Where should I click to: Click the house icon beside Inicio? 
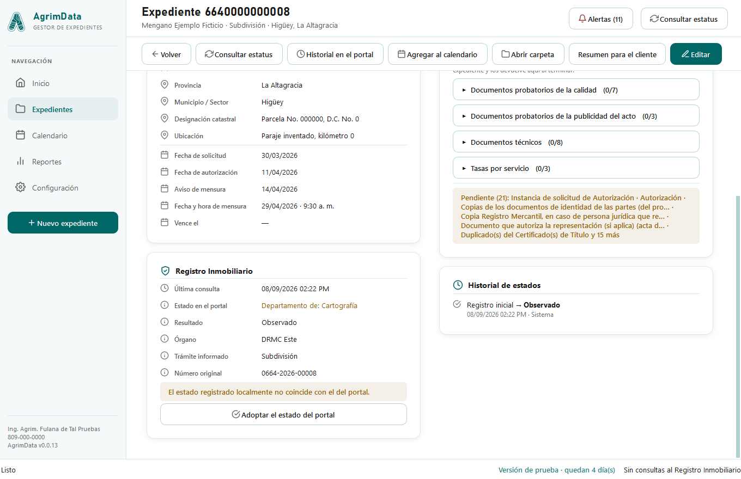point(21,83)
